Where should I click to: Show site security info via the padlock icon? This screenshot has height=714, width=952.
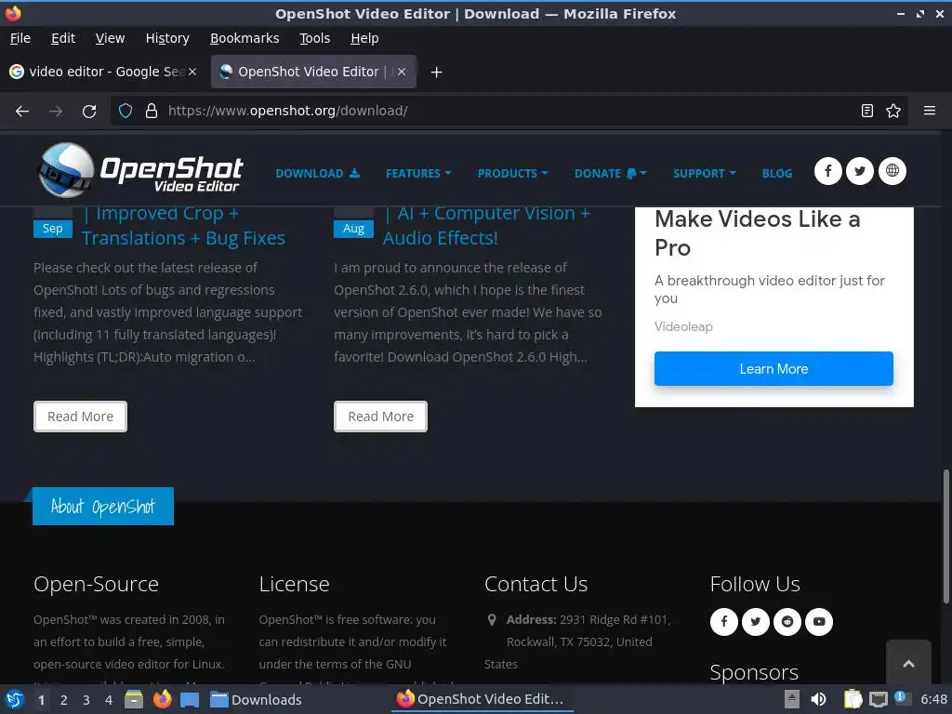point(152,111)
